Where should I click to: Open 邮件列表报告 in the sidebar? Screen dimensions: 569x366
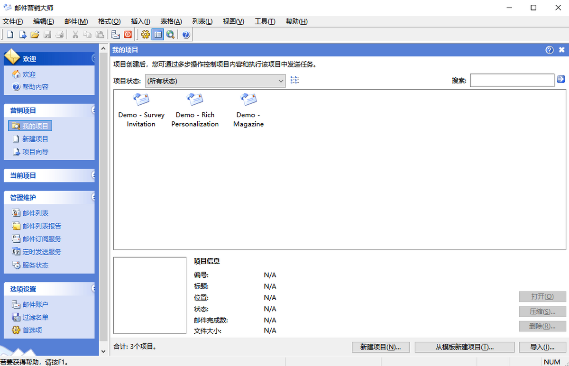click(37, 226)
